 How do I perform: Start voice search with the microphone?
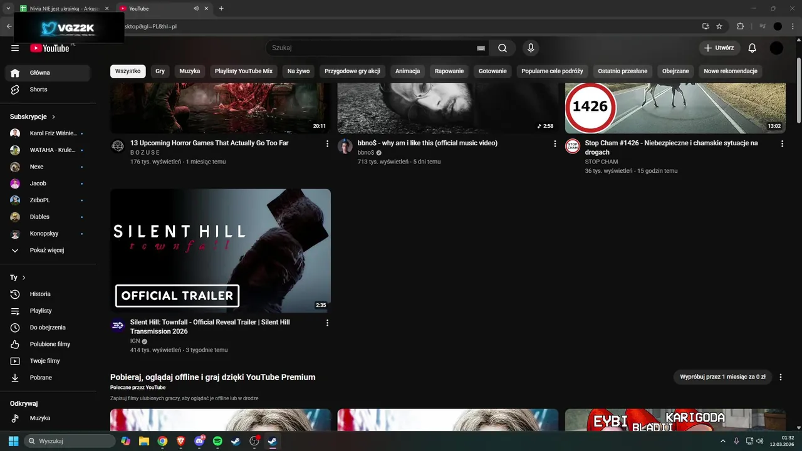pos(531,48)
